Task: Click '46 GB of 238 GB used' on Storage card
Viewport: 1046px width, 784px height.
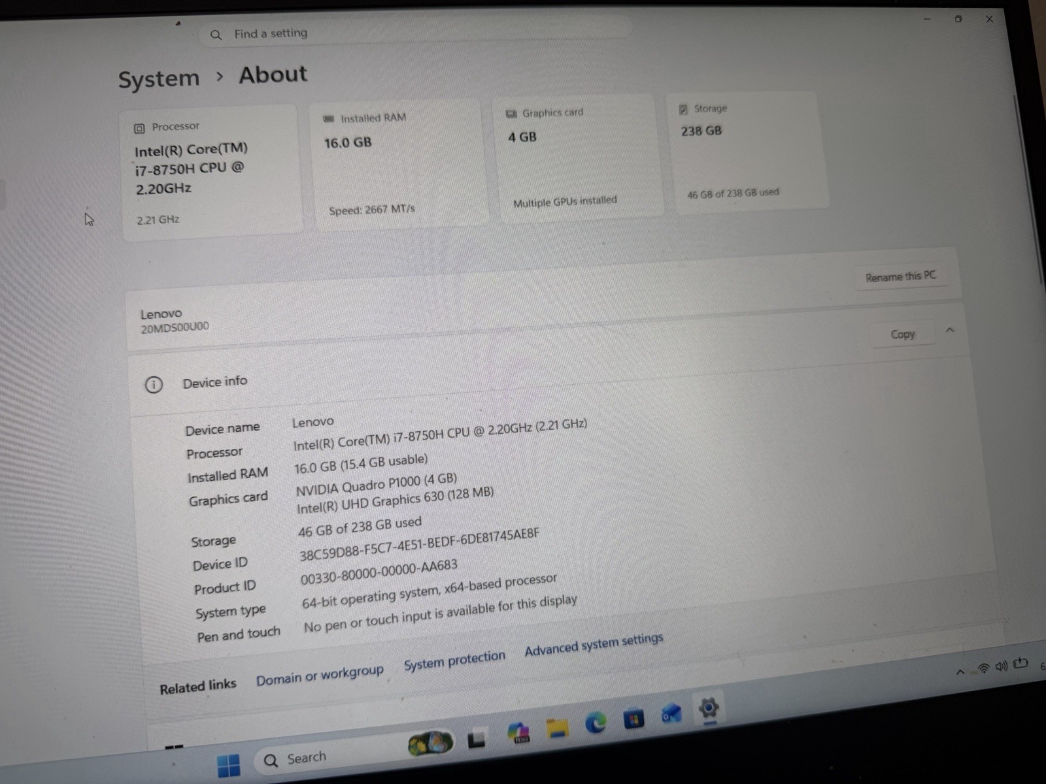Action: tap(733, 193)
